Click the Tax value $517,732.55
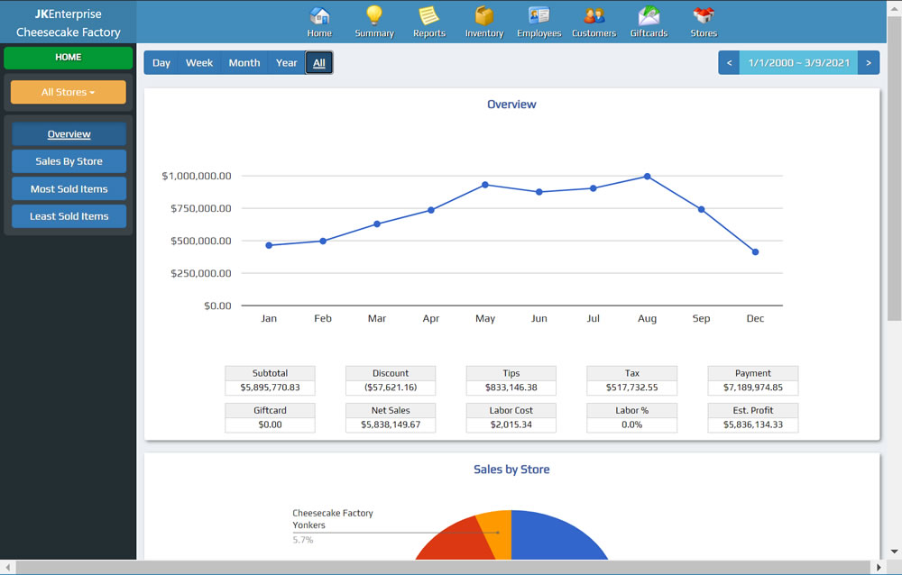The width and height of the screenshot is (902, 575). click(631, 388)
